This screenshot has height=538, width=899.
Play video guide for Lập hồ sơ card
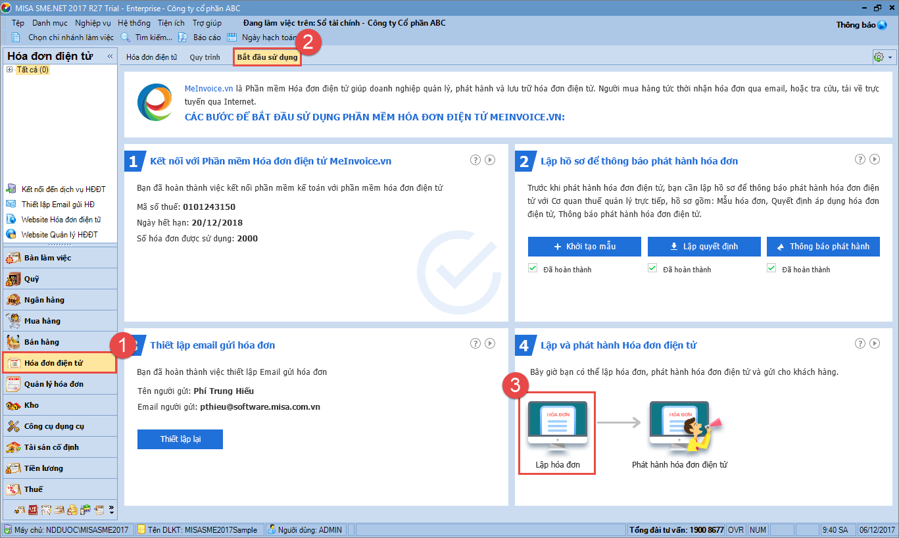875,159
